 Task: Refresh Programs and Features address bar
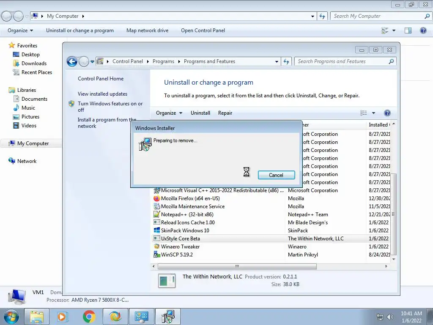[286, 61]
